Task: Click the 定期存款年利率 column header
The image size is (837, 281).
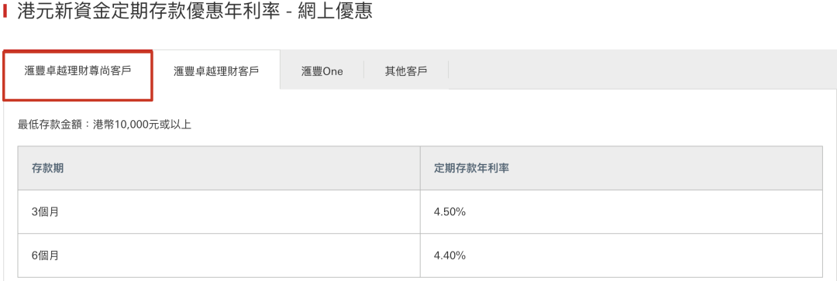Action: 622,168
